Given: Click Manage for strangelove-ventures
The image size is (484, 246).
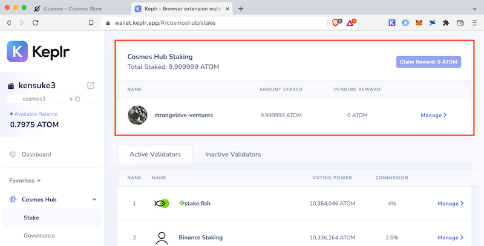Looking at the screenshot, I should (x=434, y=115).
